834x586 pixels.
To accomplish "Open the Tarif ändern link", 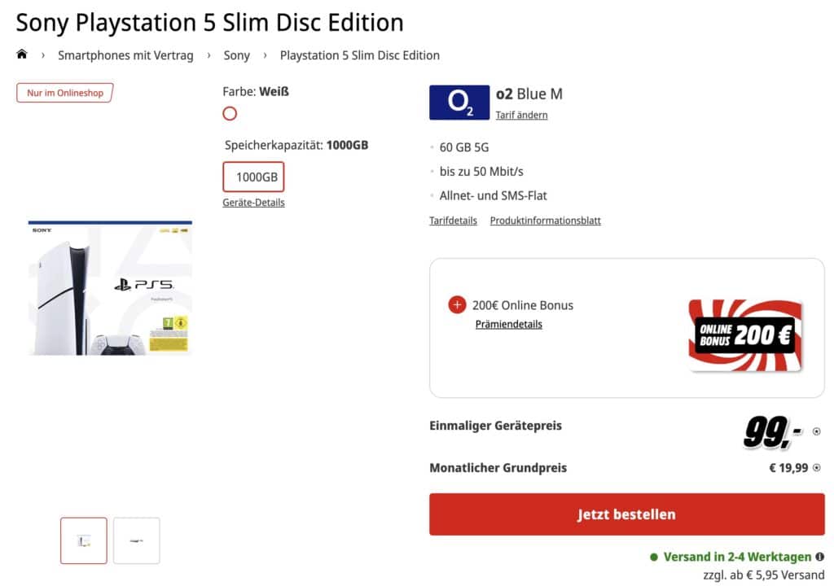I will 521,115.
